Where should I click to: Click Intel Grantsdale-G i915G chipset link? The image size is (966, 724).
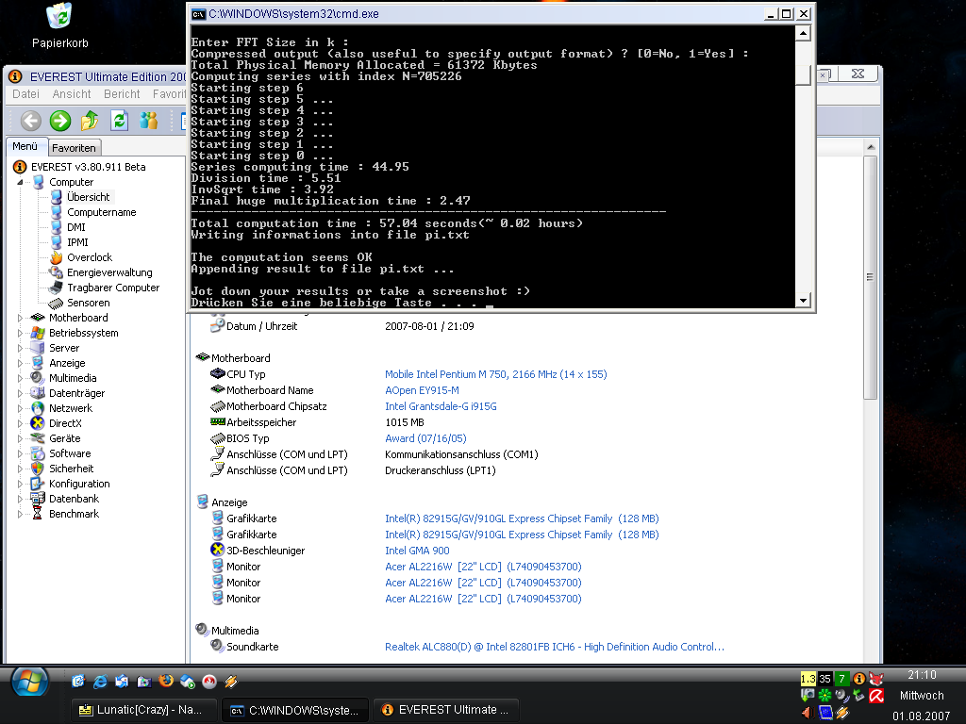pyautogui.click(x=441, y=406)
